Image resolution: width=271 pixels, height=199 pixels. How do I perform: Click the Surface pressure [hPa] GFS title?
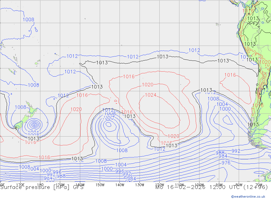pos(42,187)
